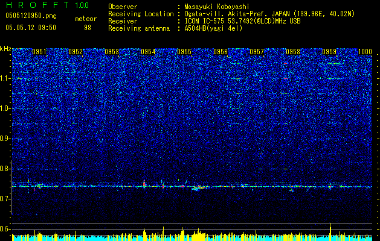Click the 0956 time marker
The image size is (380, 241).
tap(221, 52)
